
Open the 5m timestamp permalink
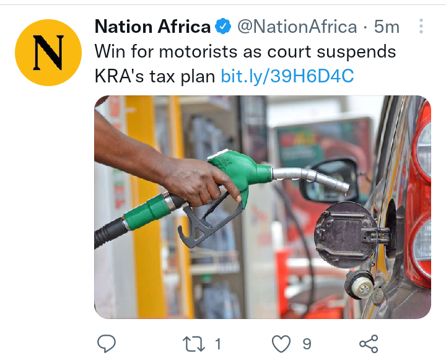click(x=387, y=27)
